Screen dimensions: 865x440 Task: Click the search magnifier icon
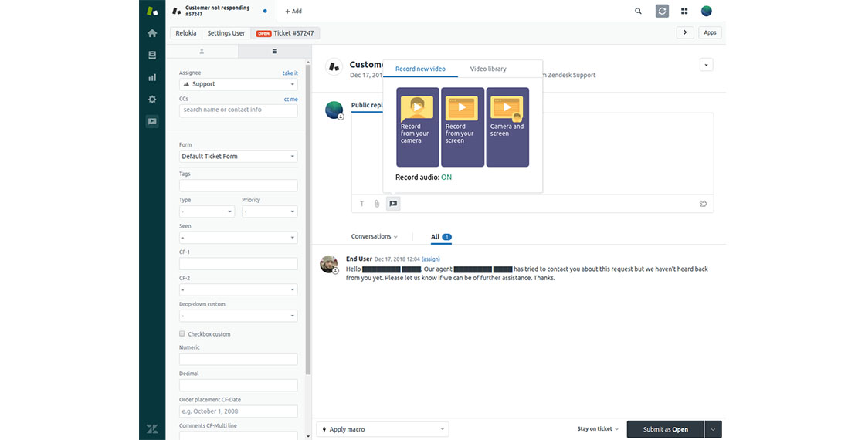638,11
